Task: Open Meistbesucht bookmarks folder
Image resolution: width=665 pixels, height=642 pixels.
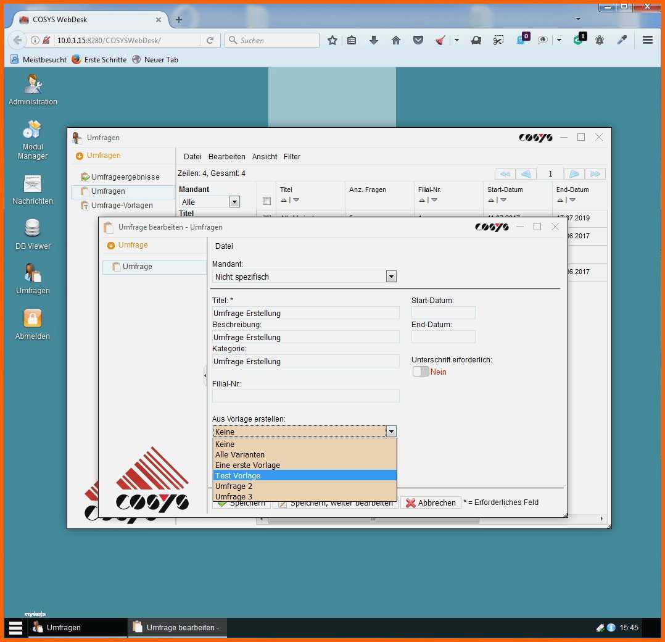Action: (x=39, y=60)
